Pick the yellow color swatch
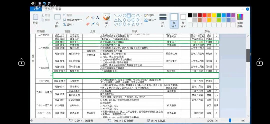 [x=214, y=15]
